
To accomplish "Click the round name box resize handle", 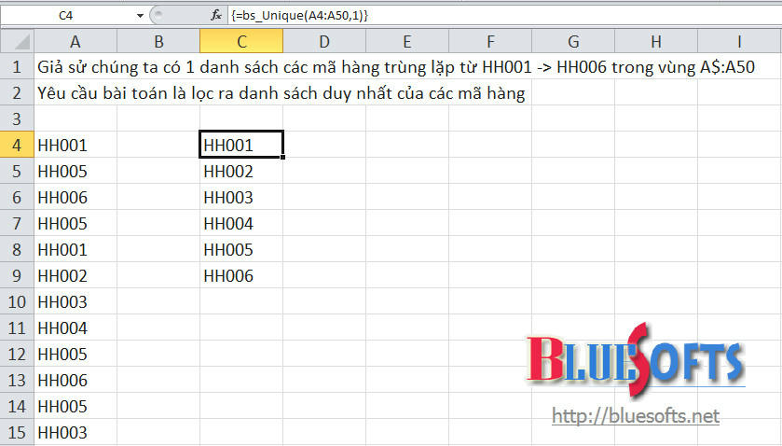I will click(x=158, y=15).
